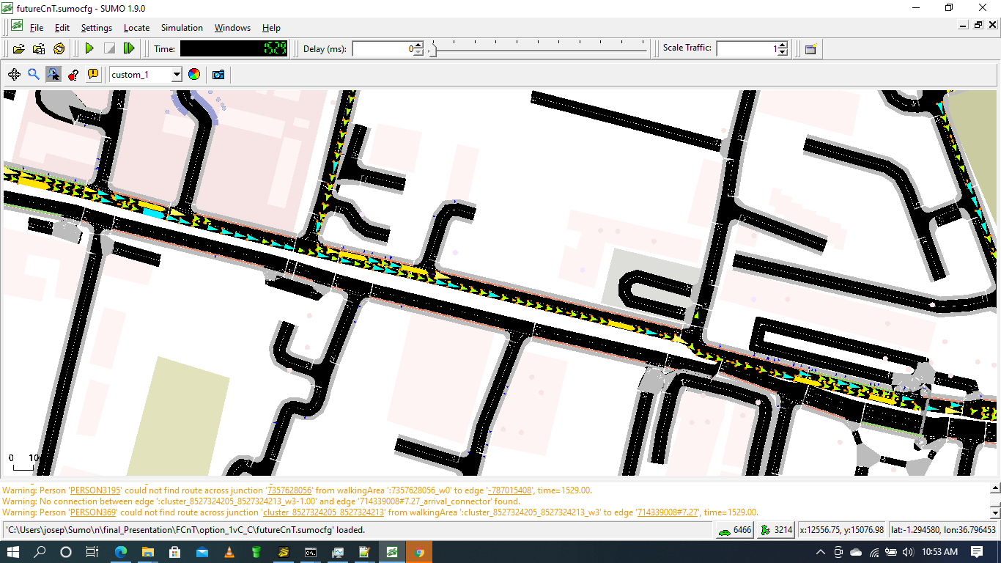Expand the custom_1 color scheme dropdown
The height and width of the screenshot is (563, 1001).
[176, 75]
